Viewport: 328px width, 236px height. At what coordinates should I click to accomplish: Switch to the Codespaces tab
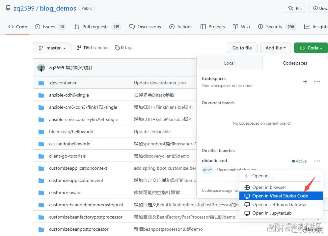point(295,63)
